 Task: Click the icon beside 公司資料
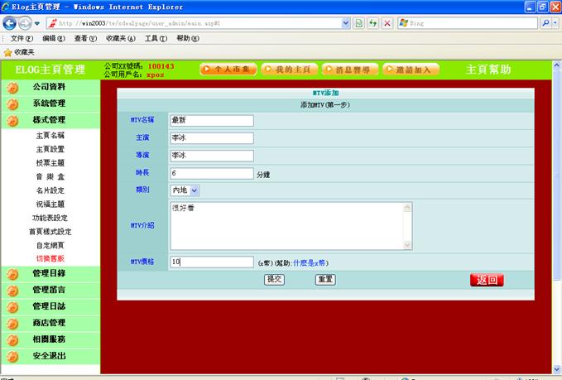click(12, 87)
